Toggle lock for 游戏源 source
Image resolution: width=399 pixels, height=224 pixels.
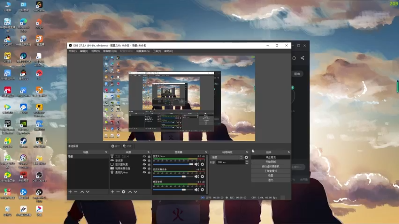(x=149, y=160)
